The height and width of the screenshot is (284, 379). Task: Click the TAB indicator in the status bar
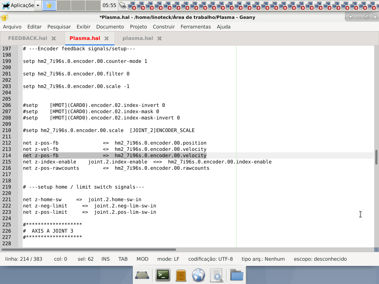123,259
